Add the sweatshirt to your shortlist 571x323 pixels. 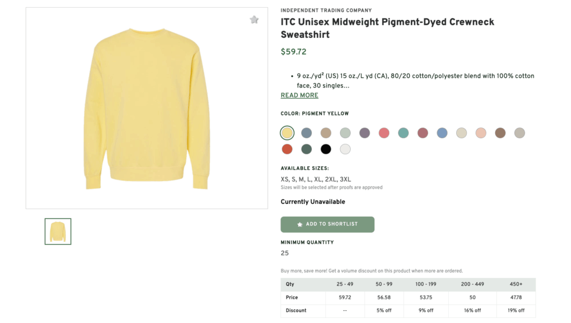[327, 224]
